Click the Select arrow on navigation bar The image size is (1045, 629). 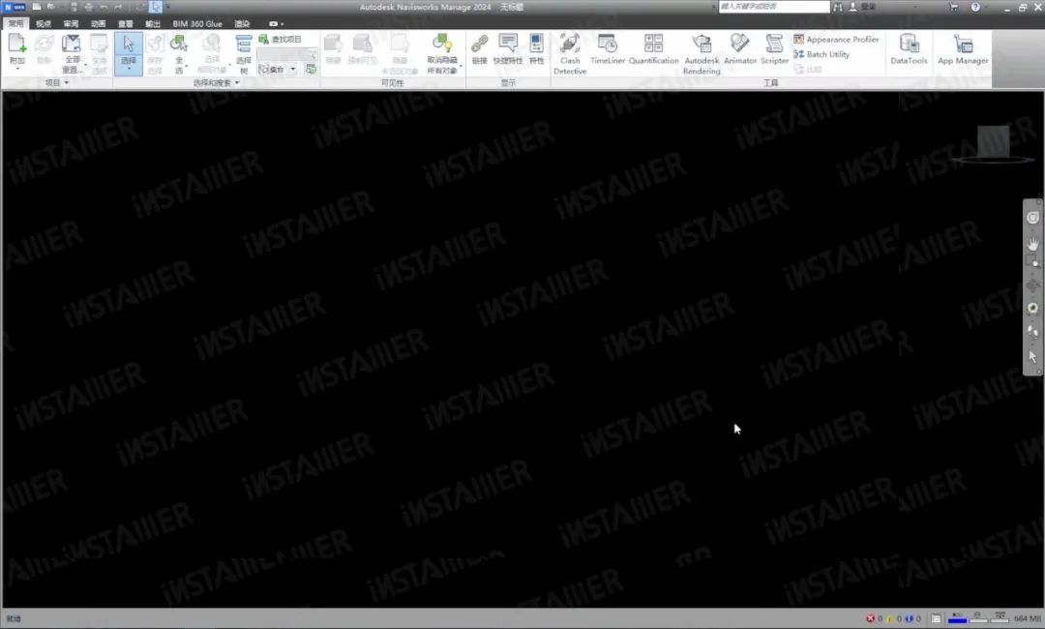pyautogui.click(x=1032, y=356)
